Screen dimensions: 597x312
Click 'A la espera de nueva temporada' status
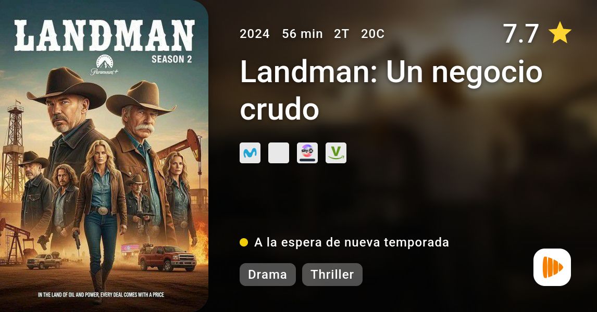point(352,242)
